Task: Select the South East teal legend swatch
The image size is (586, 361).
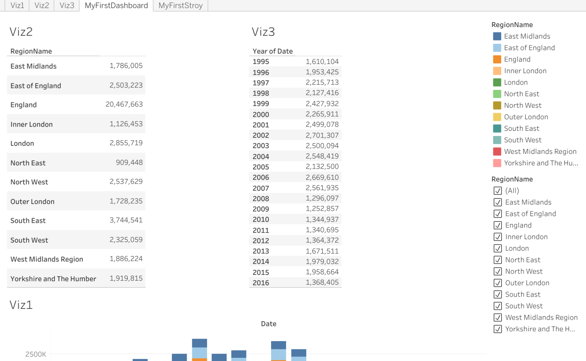Action: click(497, 128)
